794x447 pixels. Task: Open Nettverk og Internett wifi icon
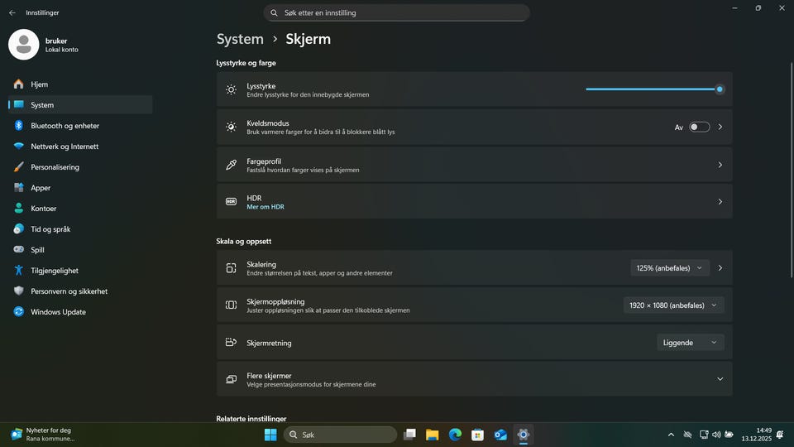coord(18,147)
